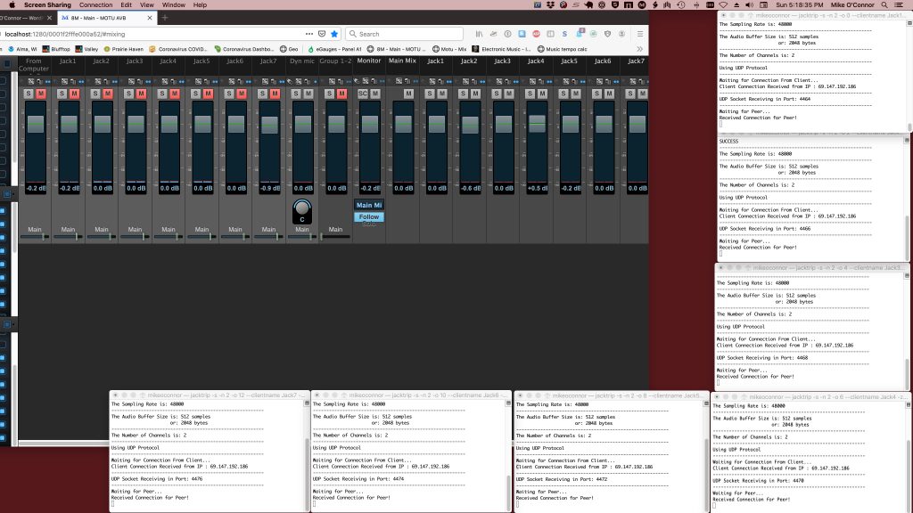
Task: Click the leftmost icon on the Dyn mic strip
Action: (290, 81)
